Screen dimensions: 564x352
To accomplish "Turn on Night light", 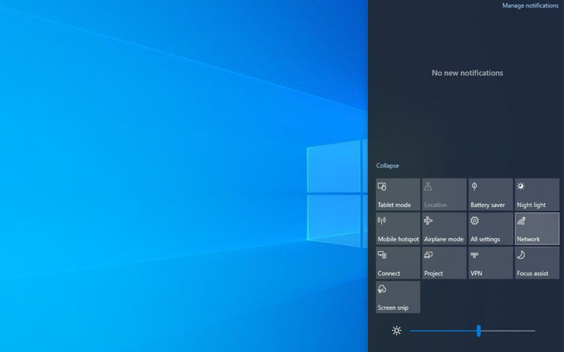I will coord(537,194).
